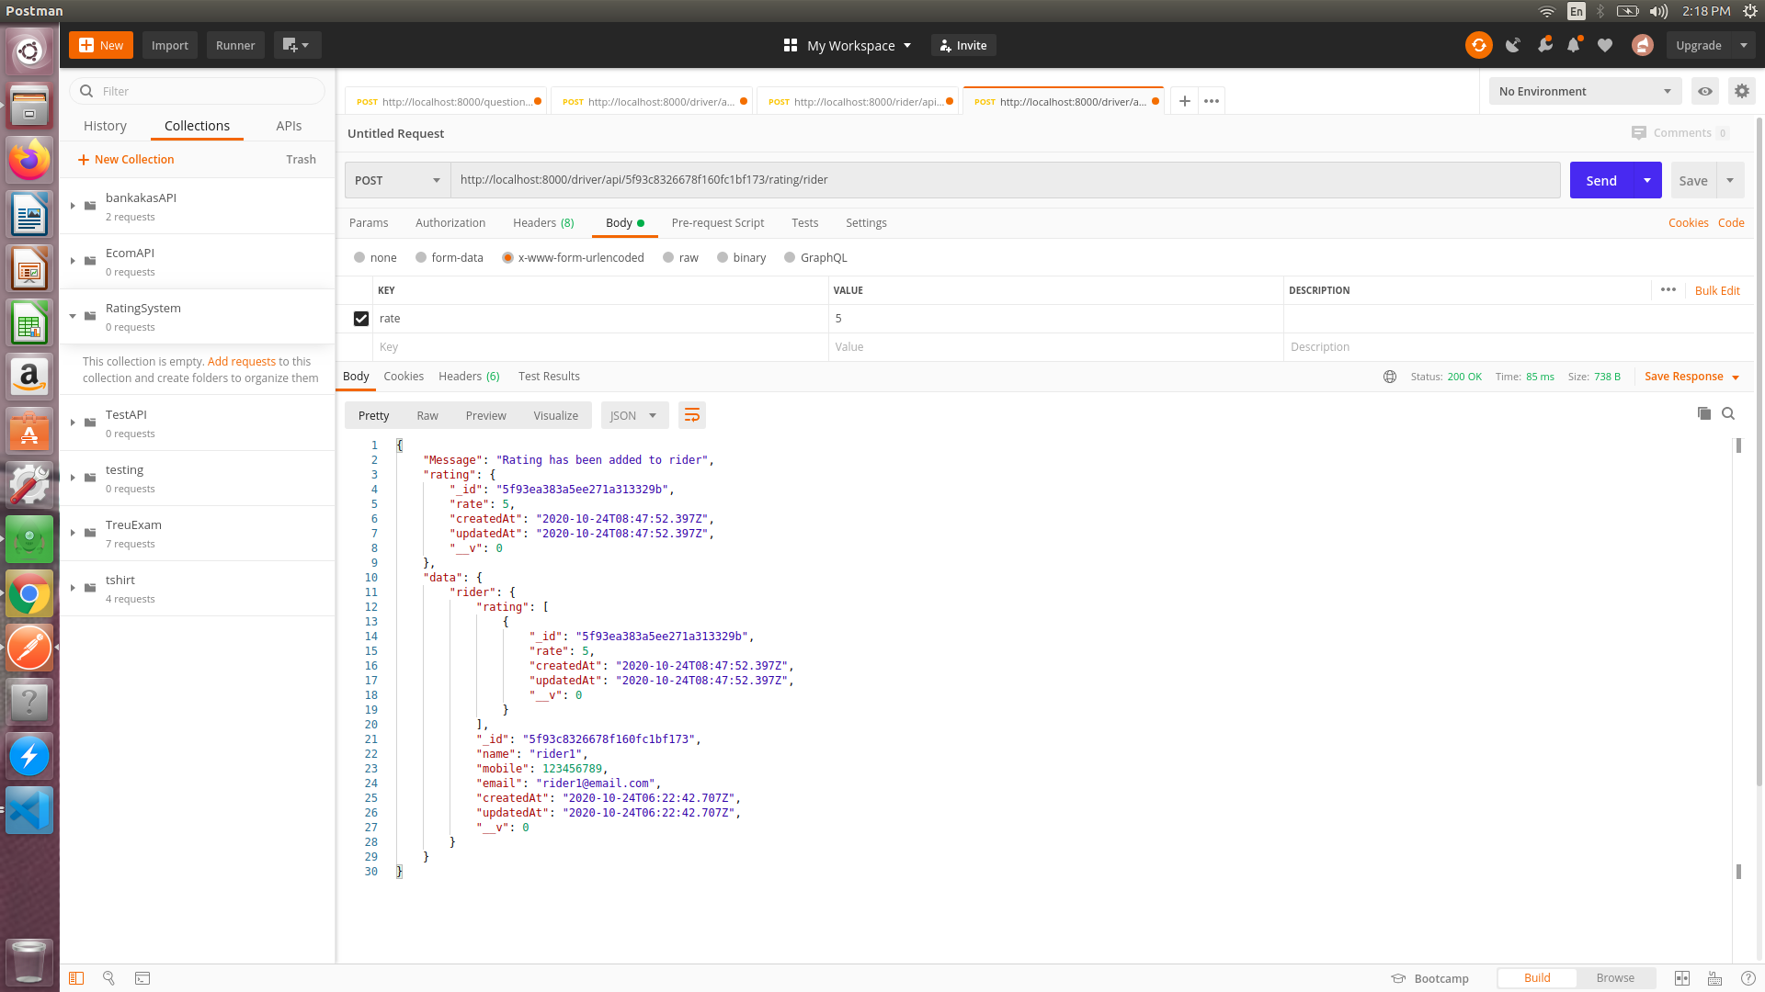
Task: Select the raw body type radio
Action: (668, 258)
